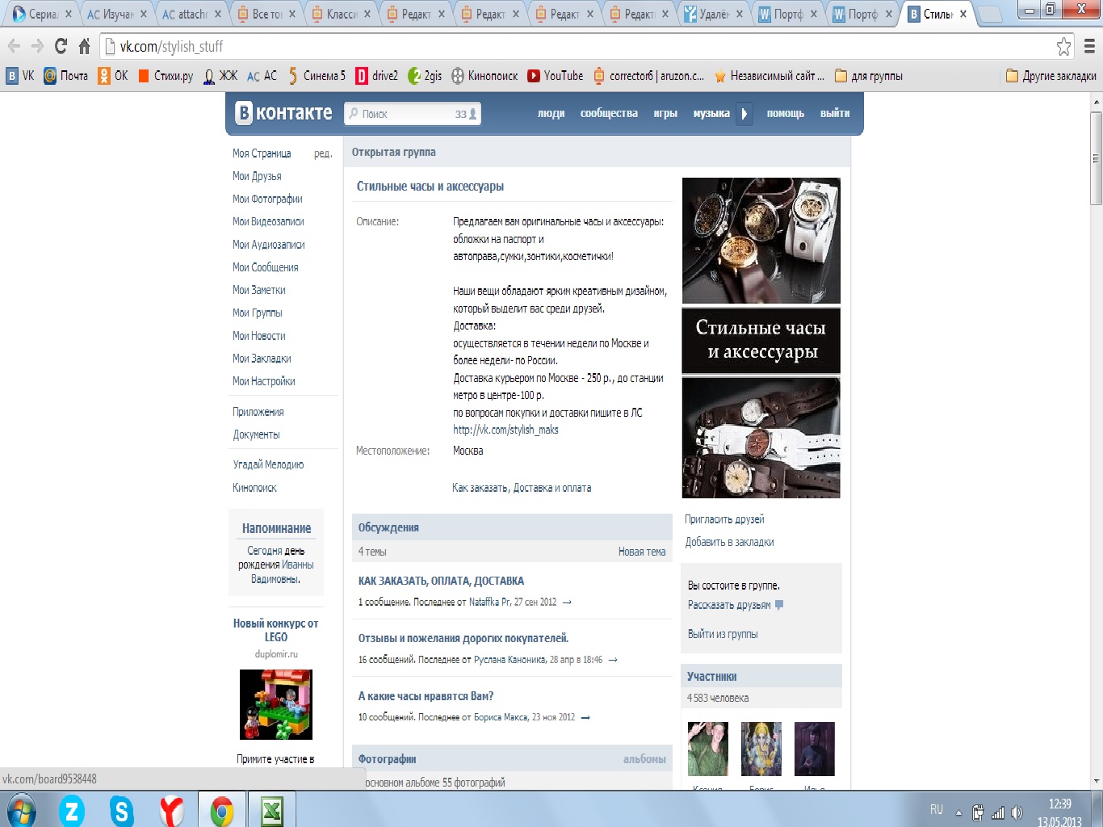The height and width of the screenshot is (827, 1103).
Task: Launch Skype from the taskbar
Action: tap(122, 810)
